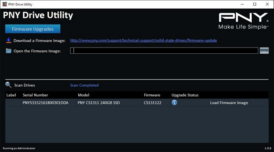Click the folder icon beside Open the Firmware Image
This screenshot has height=152, width=274.
(9, 51)
